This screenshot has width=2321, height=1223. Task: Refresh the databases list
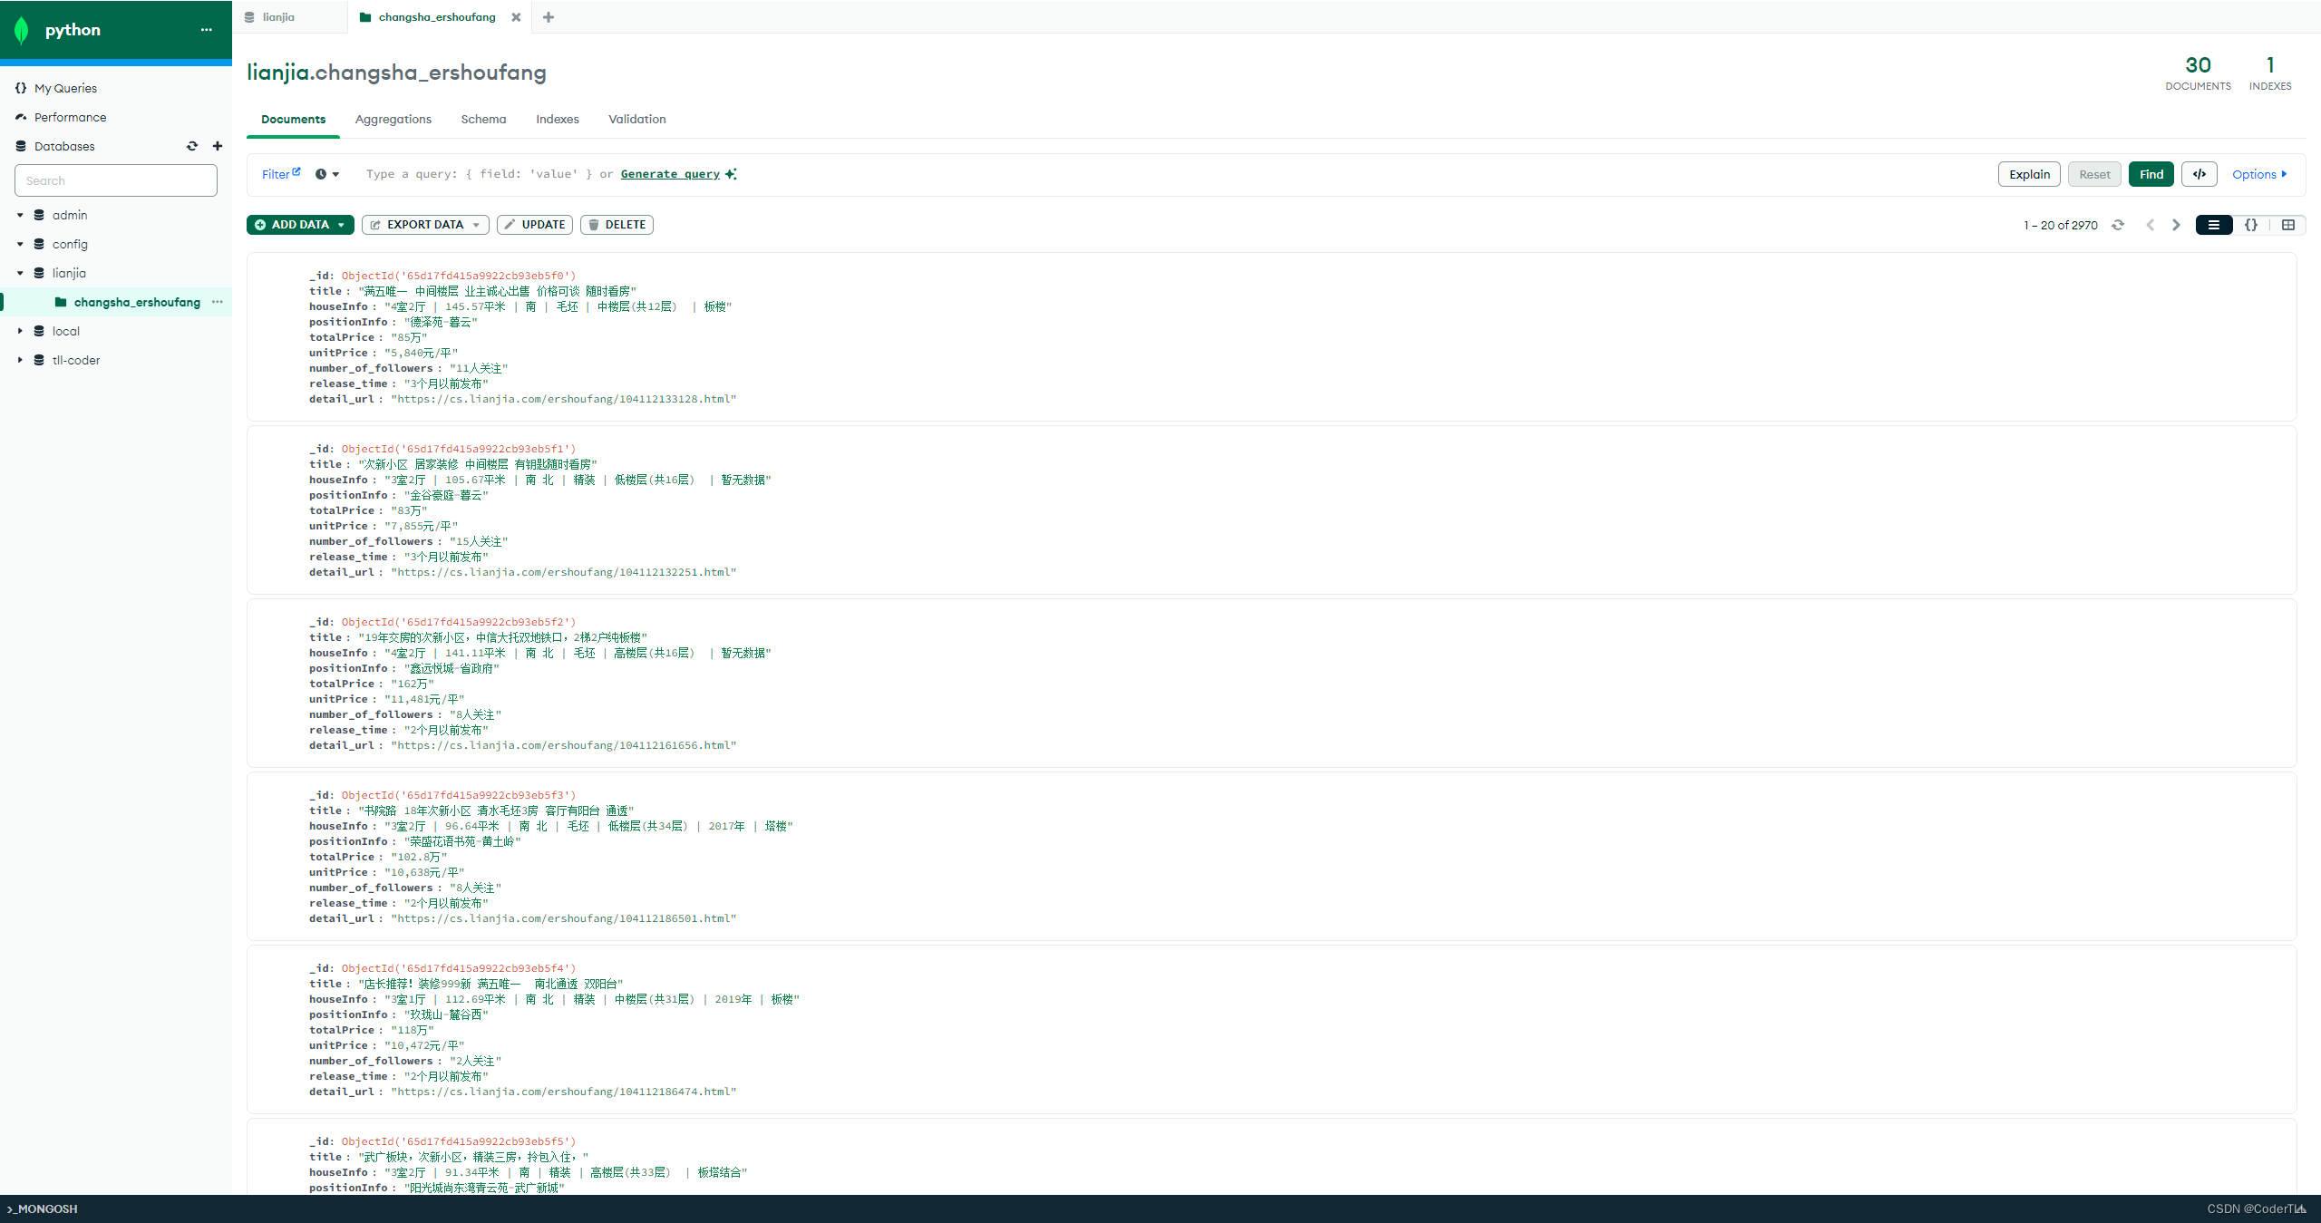click(192, 146)
